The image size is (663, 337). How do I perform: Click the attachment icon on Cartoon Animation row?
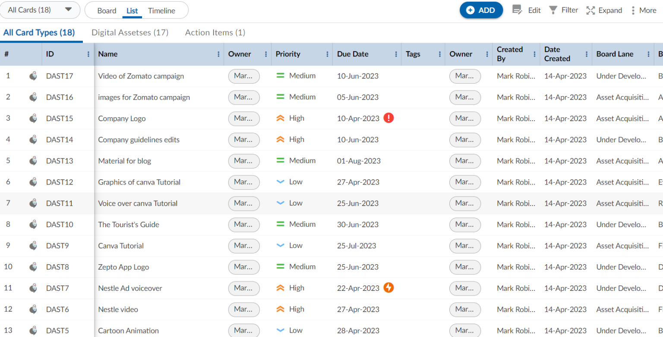click(x=33, y=330)
